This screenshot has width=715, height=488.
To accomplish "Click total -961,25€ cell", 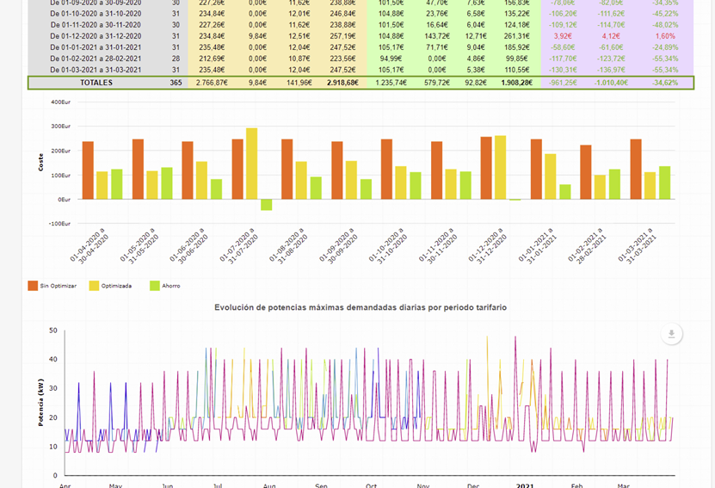I will 563,83.
